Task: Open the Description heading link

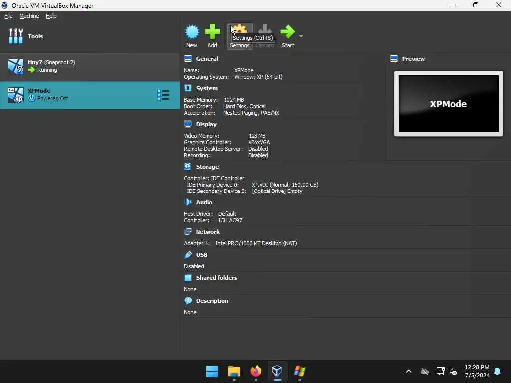Action: [x=212, y=301]
